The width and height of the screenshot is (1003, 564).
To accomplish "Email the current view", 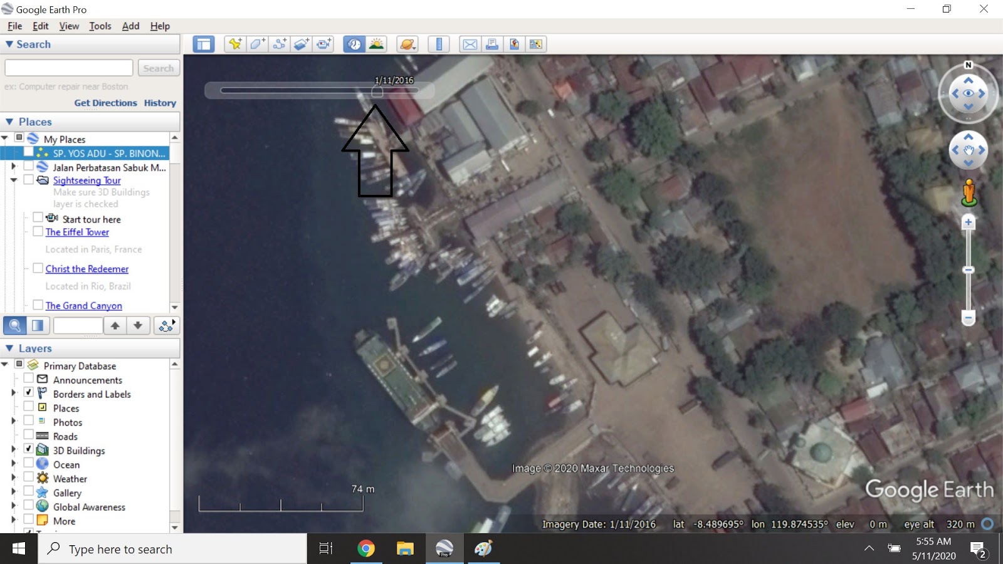I will click(x=469, y=44).
